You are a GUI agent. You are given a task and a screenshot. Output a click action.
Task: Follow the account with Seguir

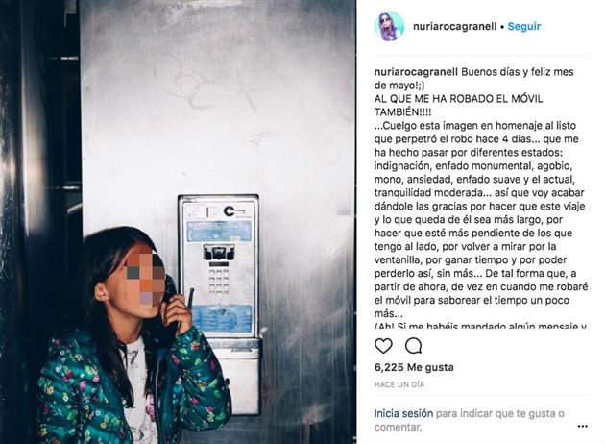pyautogui.click(x=524, y=26)
